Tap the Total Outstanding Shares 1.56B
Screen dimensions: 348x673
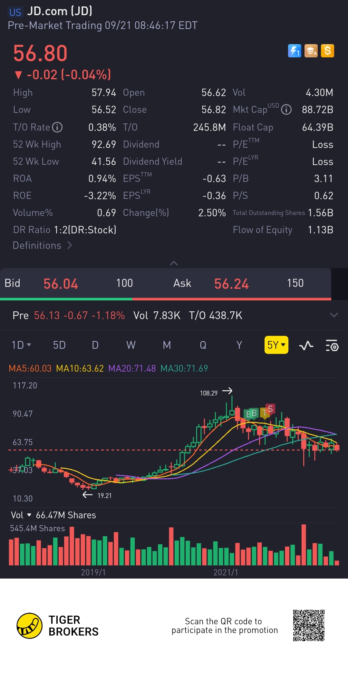pyautogui.click(x=321, y=213)
